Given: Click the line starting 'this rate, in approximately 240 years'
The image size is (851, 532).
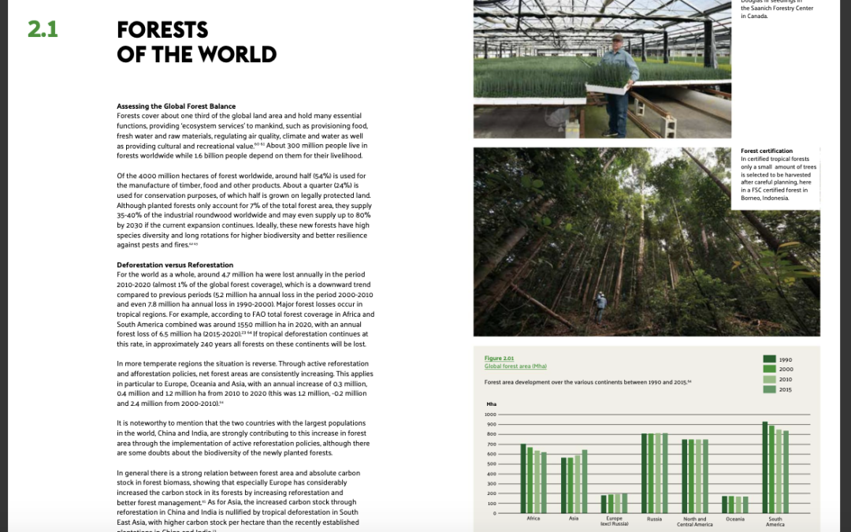Looking at the screenshot, I should (x=242, y=344).
